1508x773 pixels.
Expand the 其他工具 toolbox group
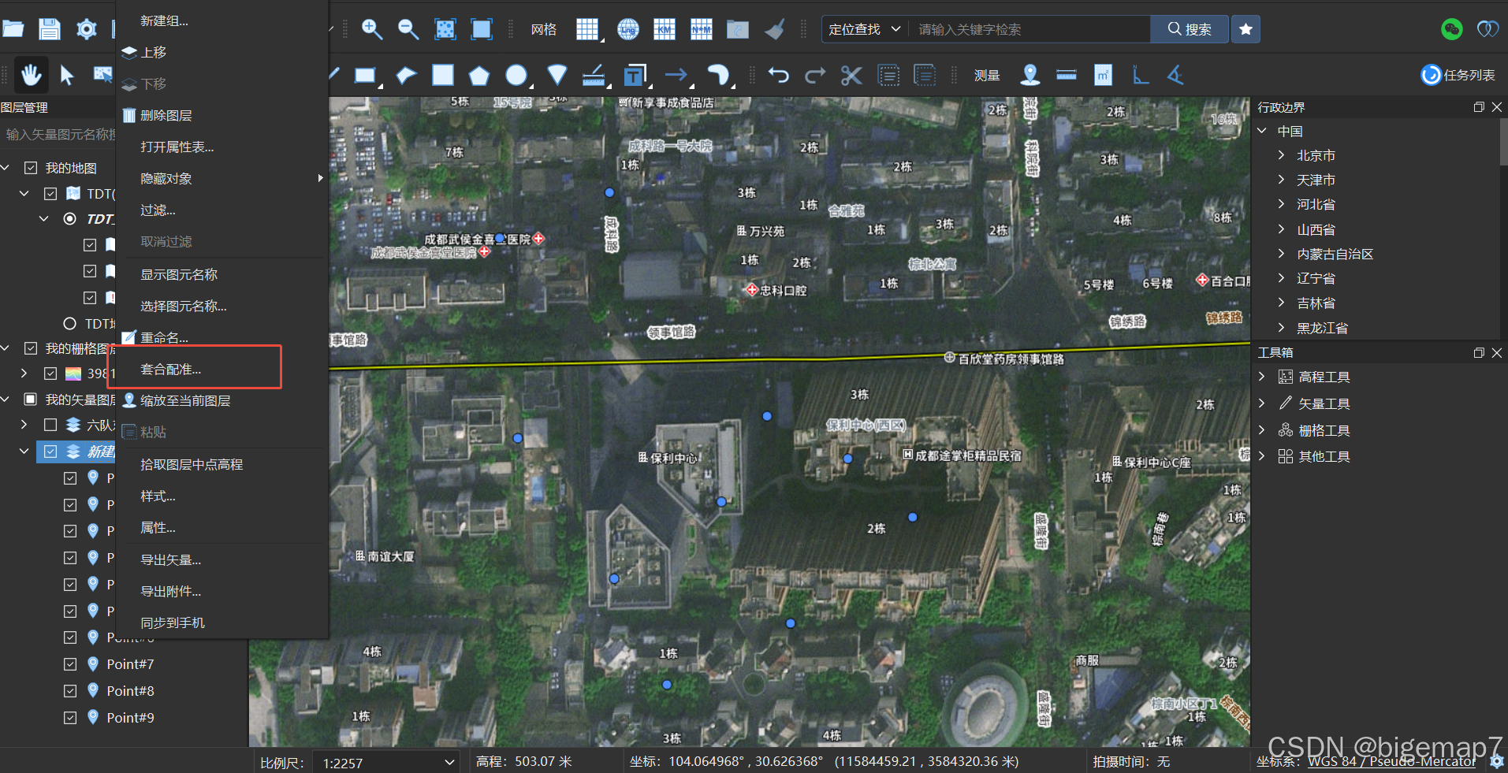1262,456
